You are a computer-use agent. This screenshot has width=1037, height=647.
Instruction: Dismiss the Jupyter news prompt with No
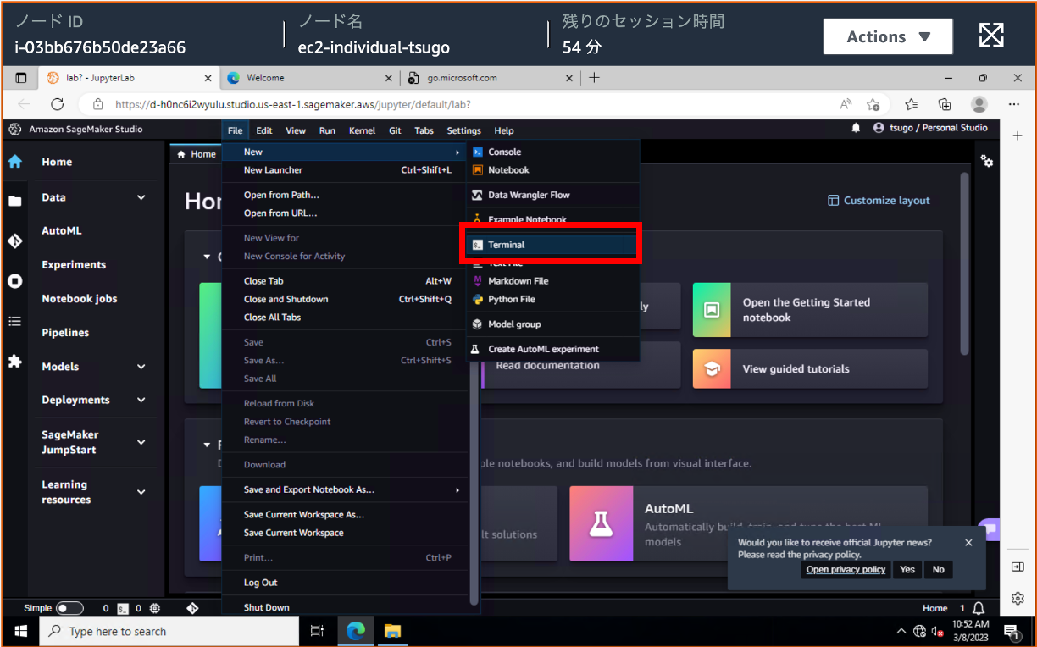pos(938,569)
